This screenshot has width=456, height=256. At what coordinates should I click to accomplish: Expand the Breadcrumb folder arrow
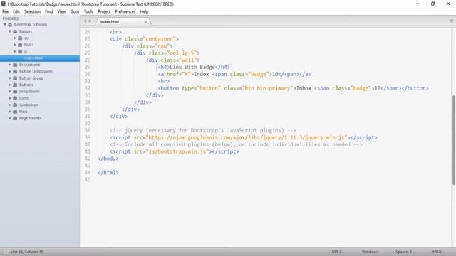[9, 65]
